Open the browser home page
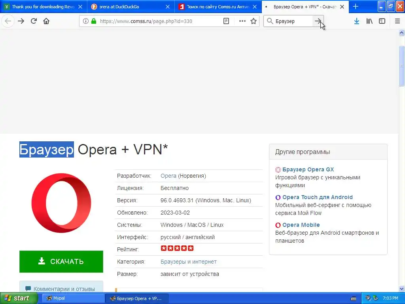The width and height of the screenshot is (405, 304). [46, 21]
